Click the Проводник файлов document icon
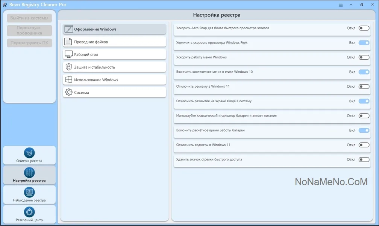379x226 pixels. (x=68, y=42)
